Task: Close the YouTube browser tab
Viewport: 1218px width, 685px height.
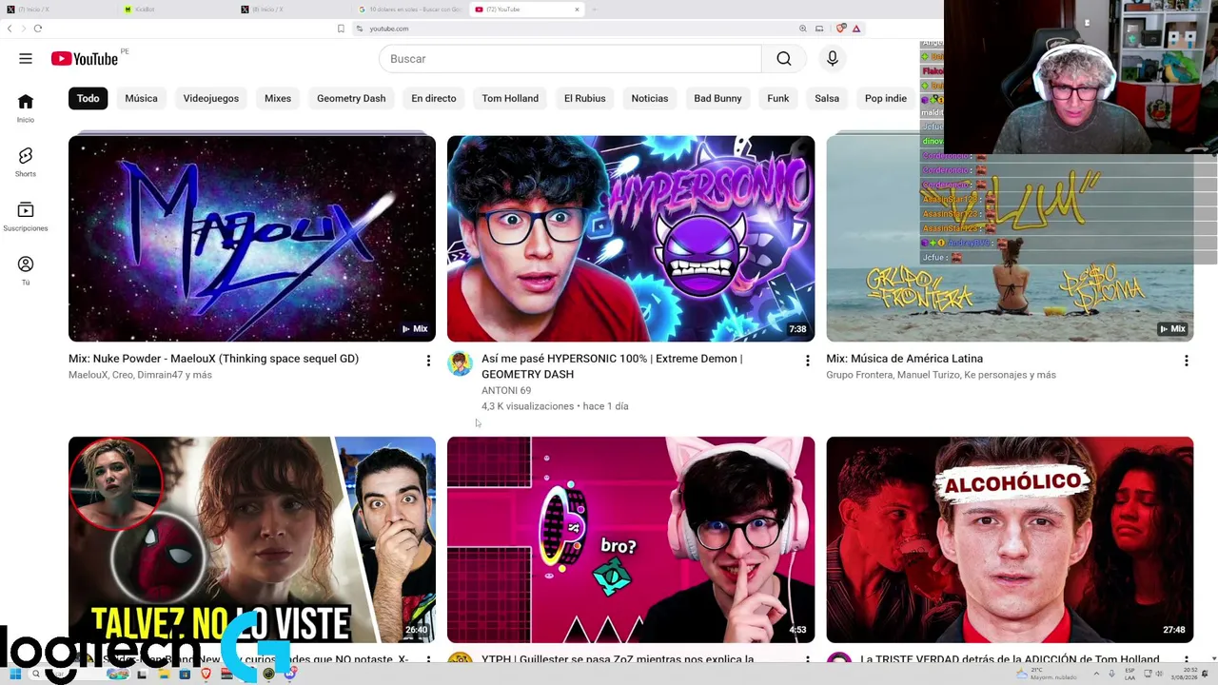Action: tap(577, 10)
